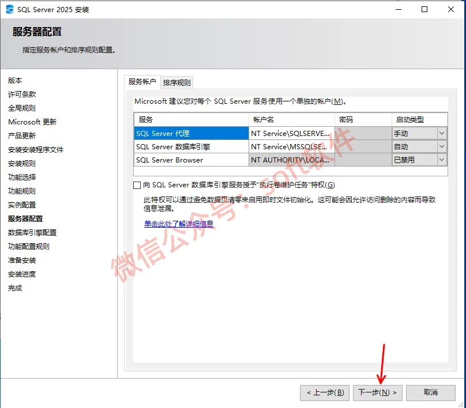
Task: Open the 排序规则 tab
Action: [x=177, y=82]
